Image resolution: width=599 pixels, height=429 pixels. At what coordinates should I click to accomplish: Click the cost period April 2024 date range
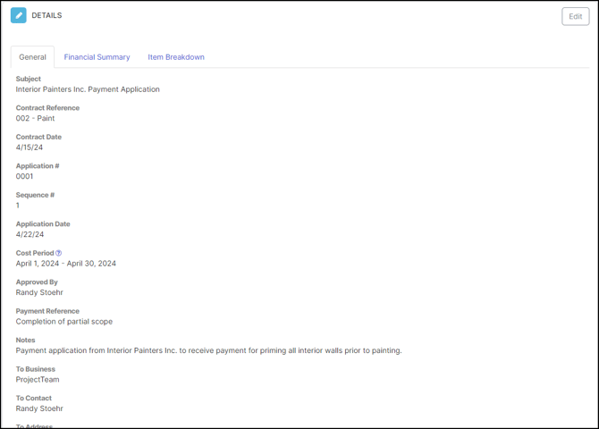[x=66, y=264]
